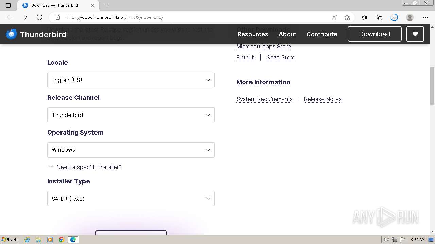Image resolution: width=435 pixels, height=244 pixels.
Task: Open the Snap Store link
Action: [281, 57]
